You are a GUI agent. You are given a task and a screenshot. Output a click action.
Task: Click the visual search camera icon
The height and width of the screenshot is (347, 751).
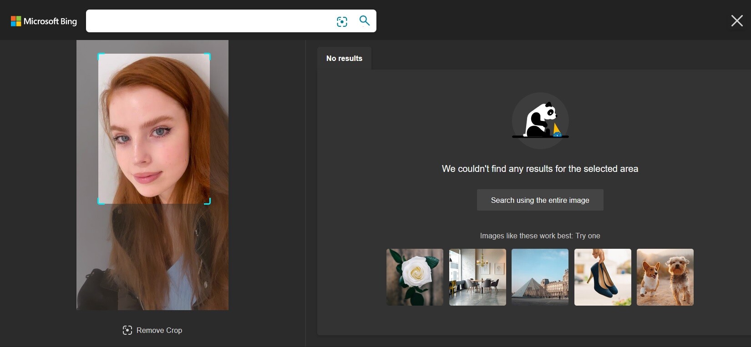coord(342,21)
